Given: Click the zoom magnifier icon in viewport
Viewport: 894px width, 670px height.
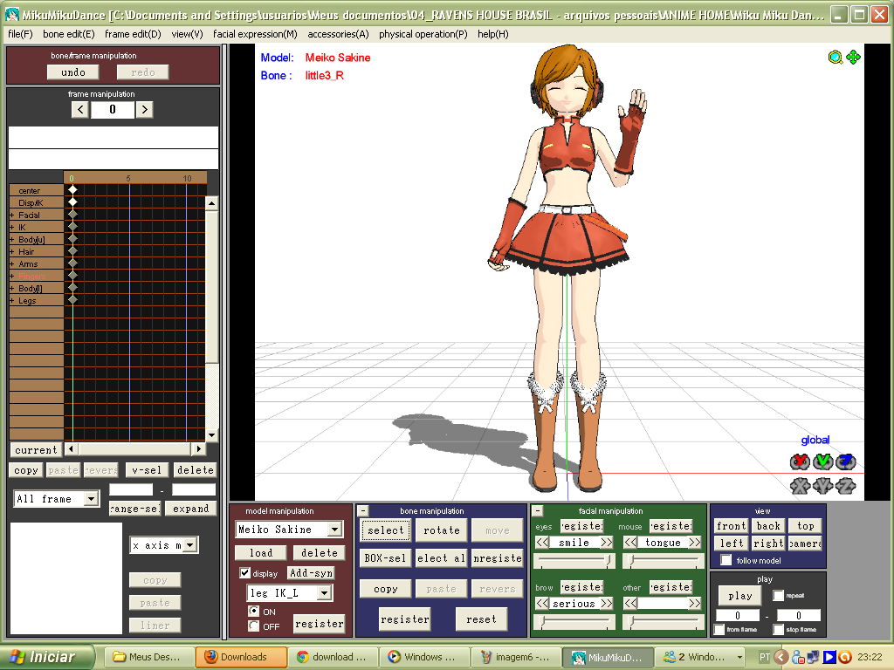Looking at the screenshot, I should (x=836, y=58).
